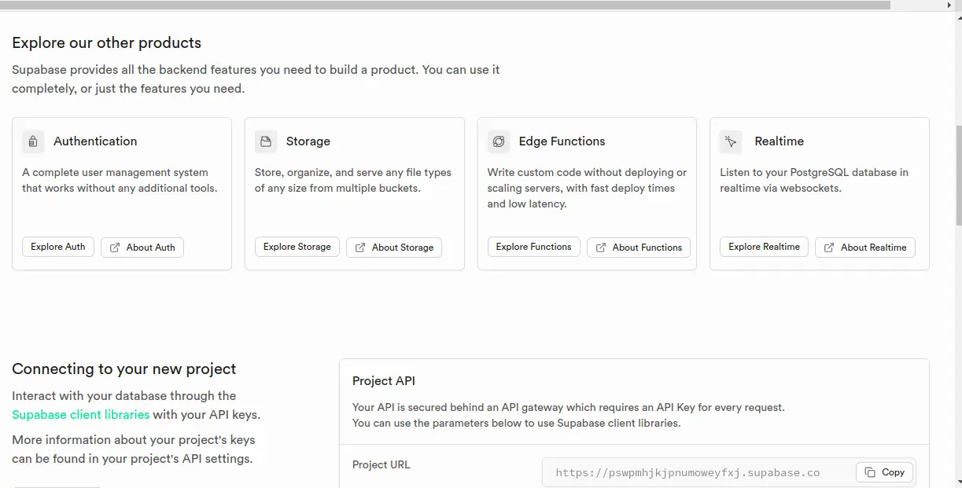Click the Authentication card title
This screenshot has height=488, width=962.
[x=95, y=141]
